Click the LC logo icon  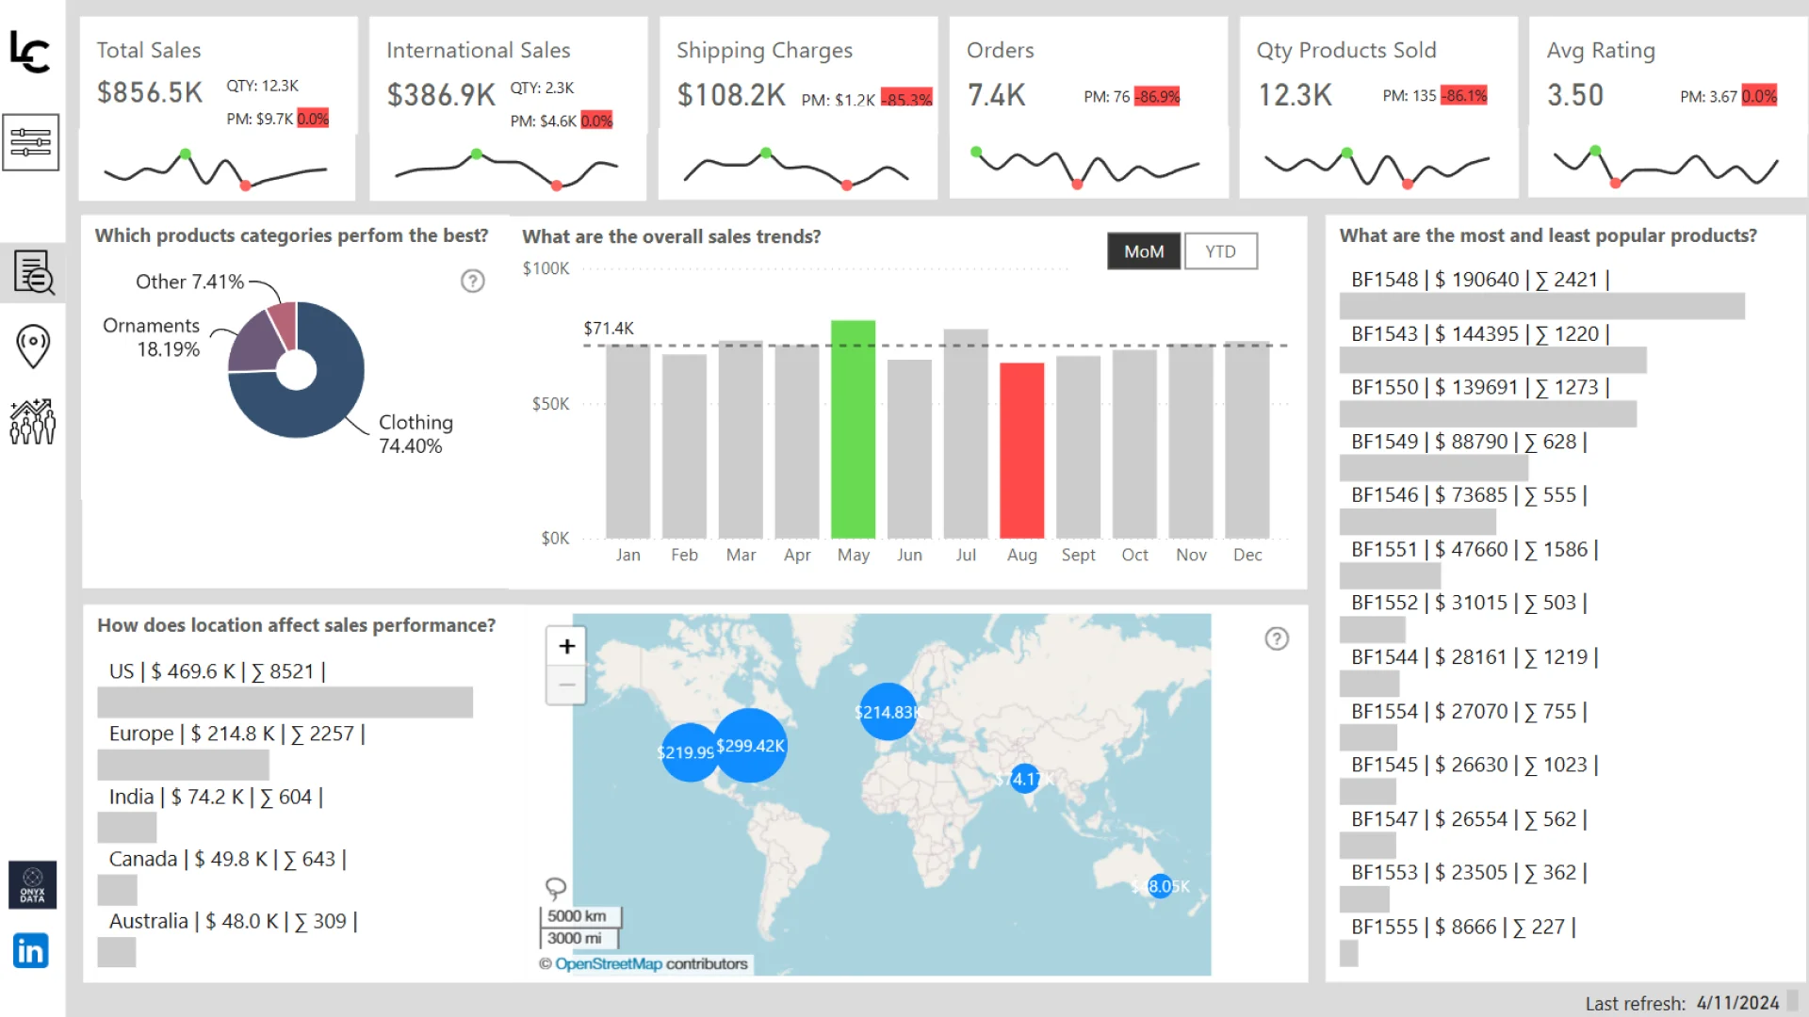pyautogui.click(x=30, y=52)
